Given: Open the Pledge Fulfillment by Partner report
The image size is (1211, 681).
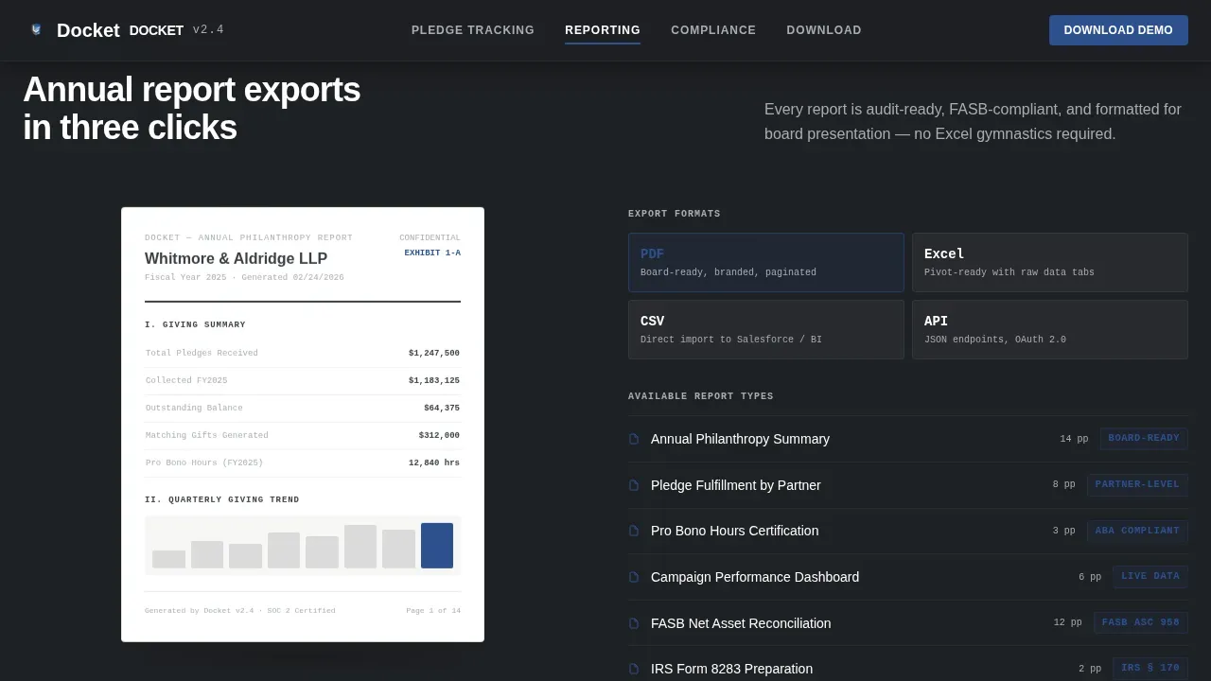Looking at the screenshot, I should [x=908, y=485].
